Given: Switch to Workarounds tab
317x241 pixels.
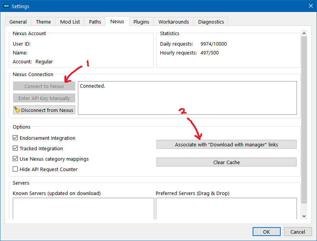Looking at the screenshot, I should pos(174,22).
